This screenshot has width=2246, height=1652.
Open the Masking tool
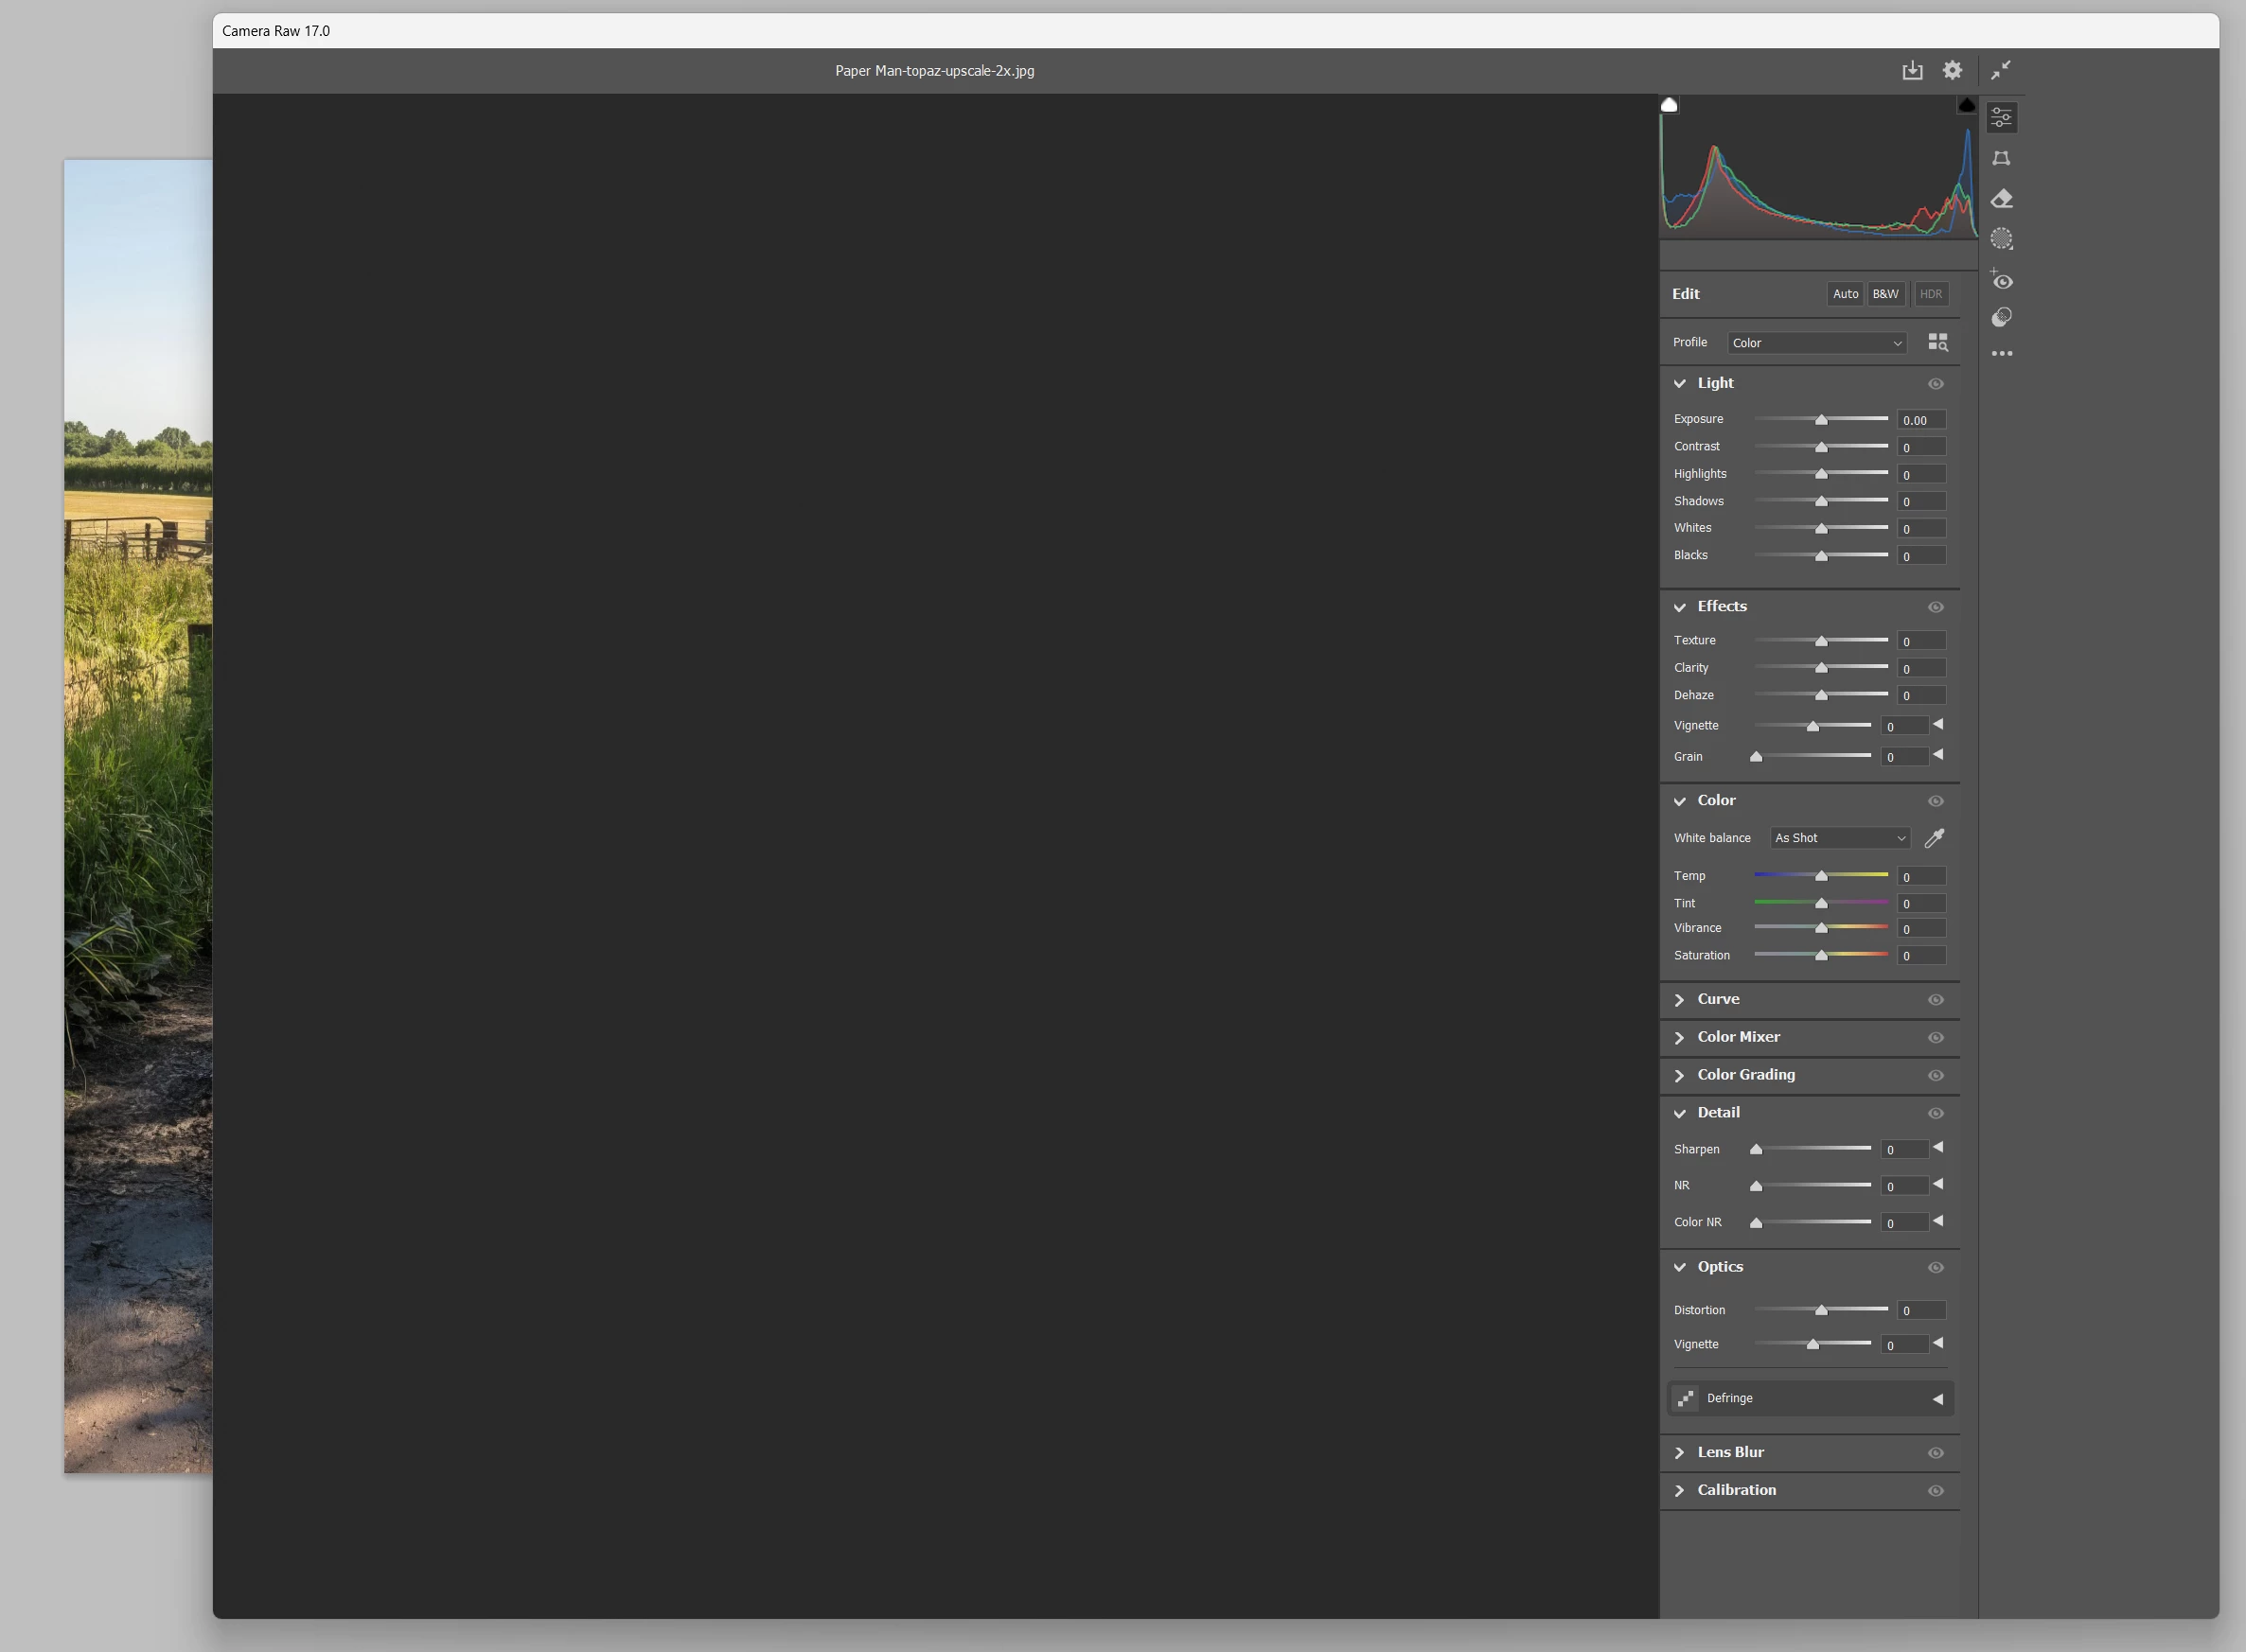[2001, 239]
